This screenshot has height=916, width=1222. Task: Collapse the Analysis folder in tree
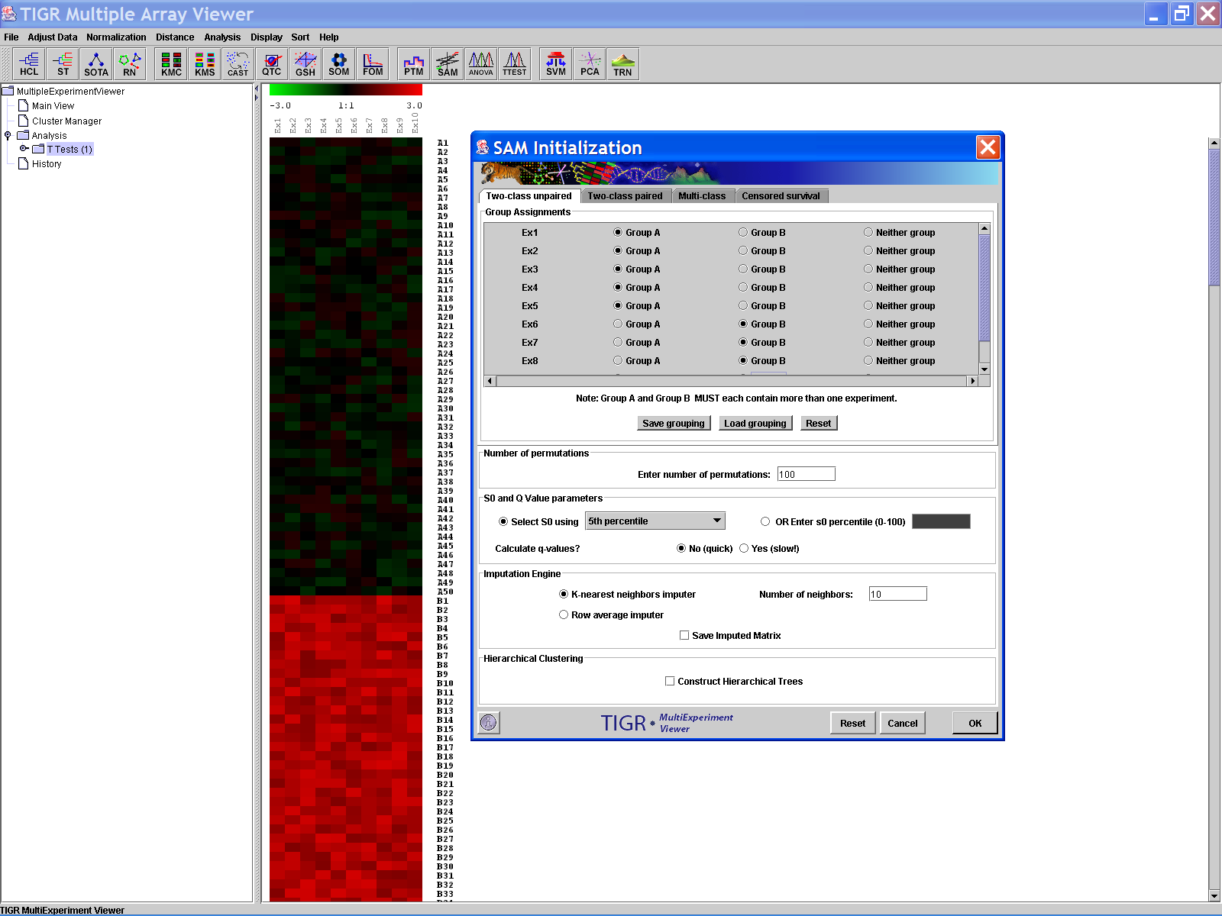[8, 135]
